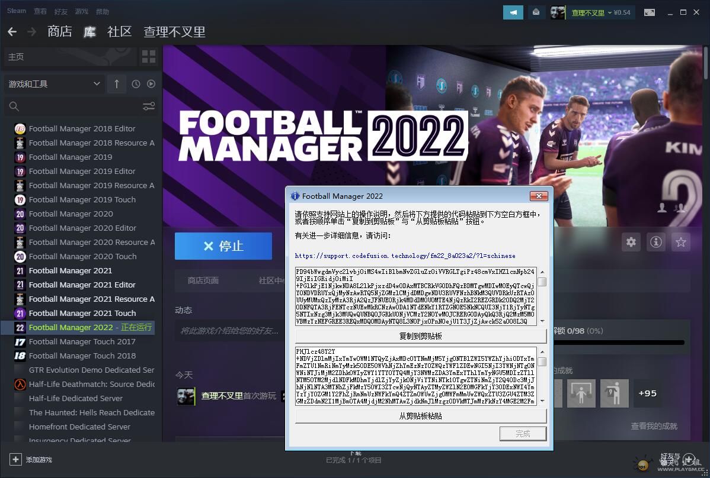This screenshot has width=710, height=478.
Task: Click 查看我的成就 link
Action: click(654, 426)
